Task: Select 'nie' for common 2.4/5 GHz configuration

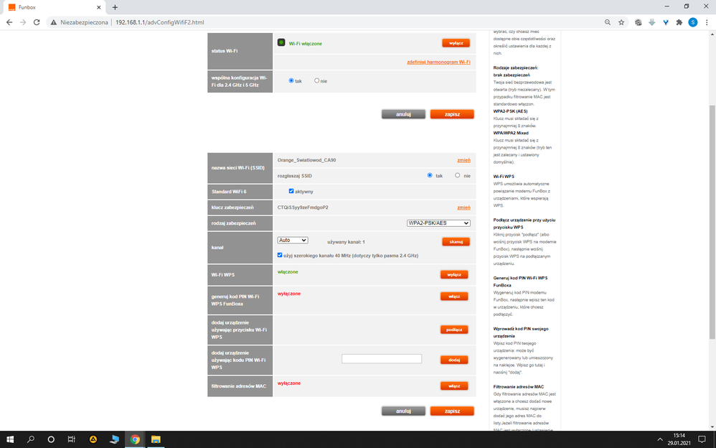Action: click(316, 80)
